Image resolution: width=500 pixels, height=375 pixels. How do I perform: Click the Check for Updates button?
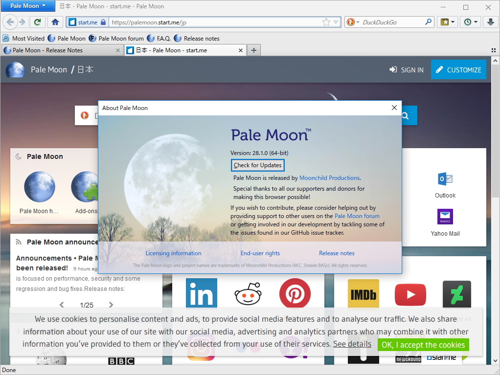coord(257,165)
